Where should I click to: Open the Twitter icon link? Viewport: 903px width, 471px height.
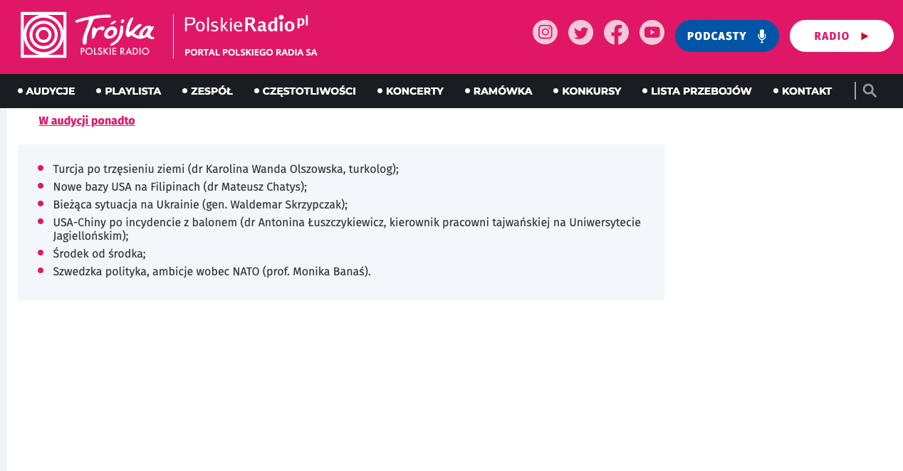[580, 32]
